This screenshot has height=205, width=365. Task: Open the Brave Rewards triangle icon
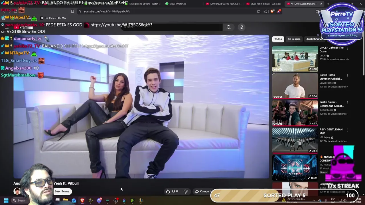[279, 11]
